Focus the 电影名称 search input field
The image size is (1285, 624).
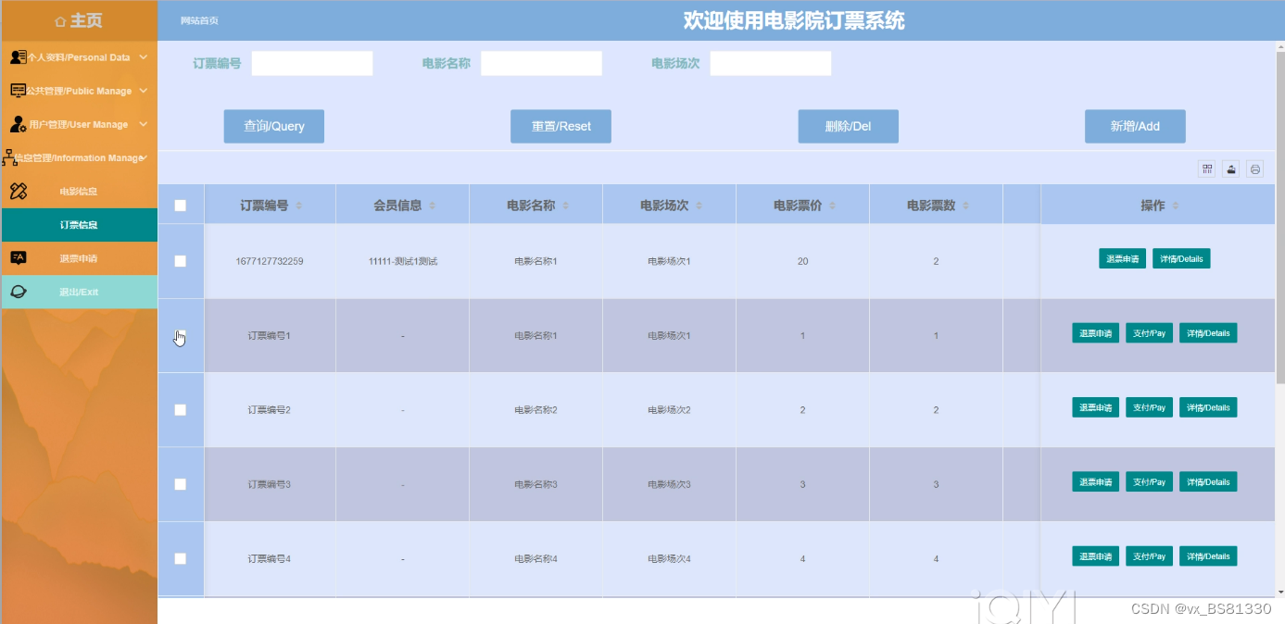coord(541,63)
